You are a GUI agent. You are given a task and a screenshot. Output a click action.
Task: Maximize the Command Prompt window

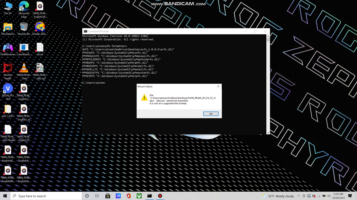[255, 31]
